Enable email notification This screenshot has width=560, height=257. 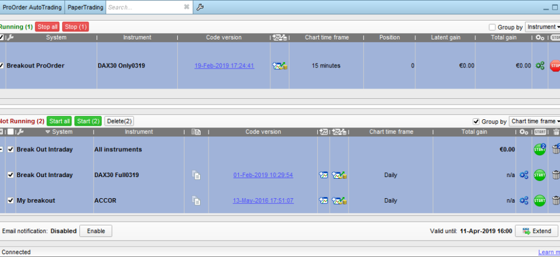[x=96, y=231]
